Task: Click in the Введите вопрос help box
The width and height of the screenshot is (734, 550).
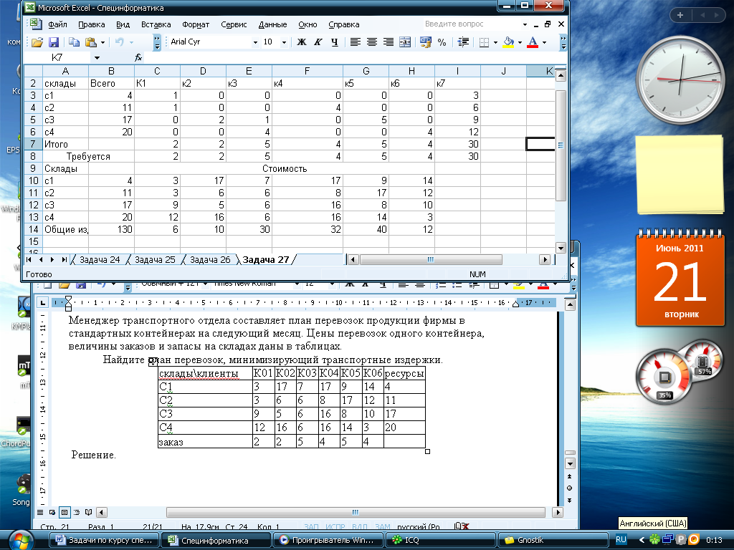Action: point(472,24)
